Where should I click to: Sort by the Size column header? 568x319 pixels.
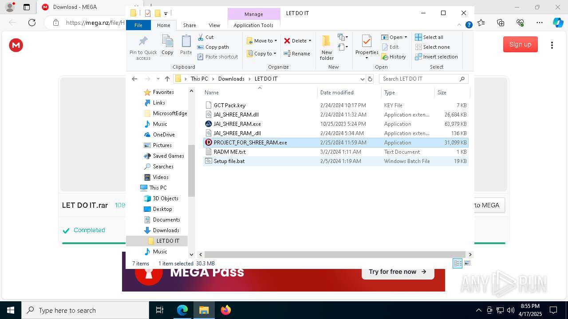(x=452, y=93)
